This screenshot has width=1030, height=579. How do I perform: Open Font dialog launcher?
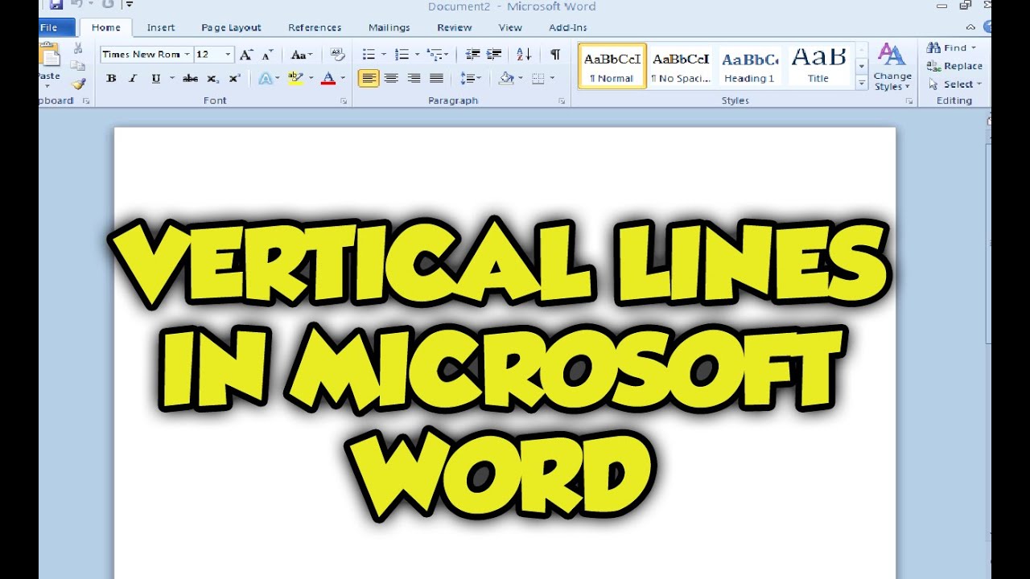tap(344, 101)
